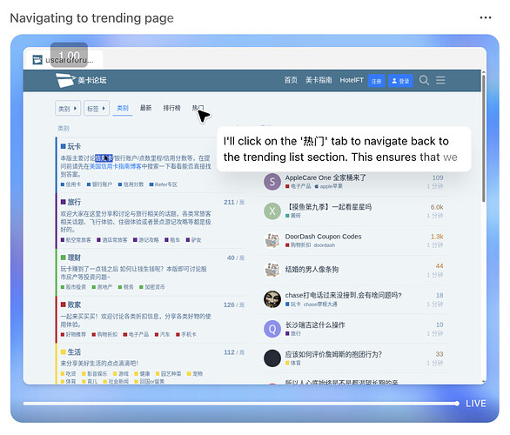Open 美卡指南 in the header
The image size is (510, 435).
[319, 80]
